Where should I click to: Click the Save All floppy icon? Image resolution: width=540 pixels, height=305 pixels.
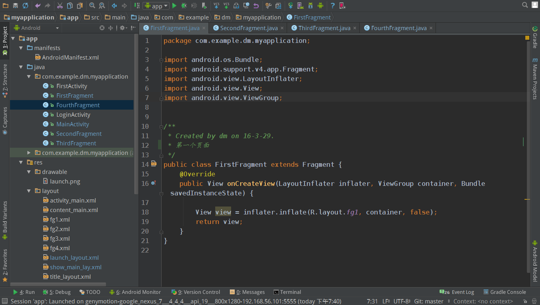coord(15,6)
